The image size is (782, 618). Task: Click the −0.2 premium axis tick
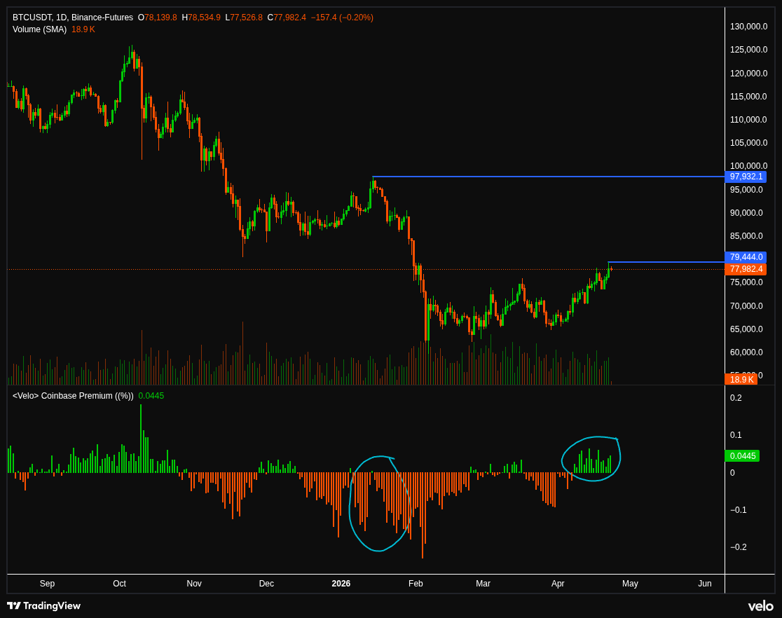(739, 547)
